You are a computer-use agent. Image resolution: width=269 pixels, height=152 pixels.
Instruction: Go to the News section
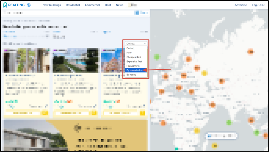(119, 5)
